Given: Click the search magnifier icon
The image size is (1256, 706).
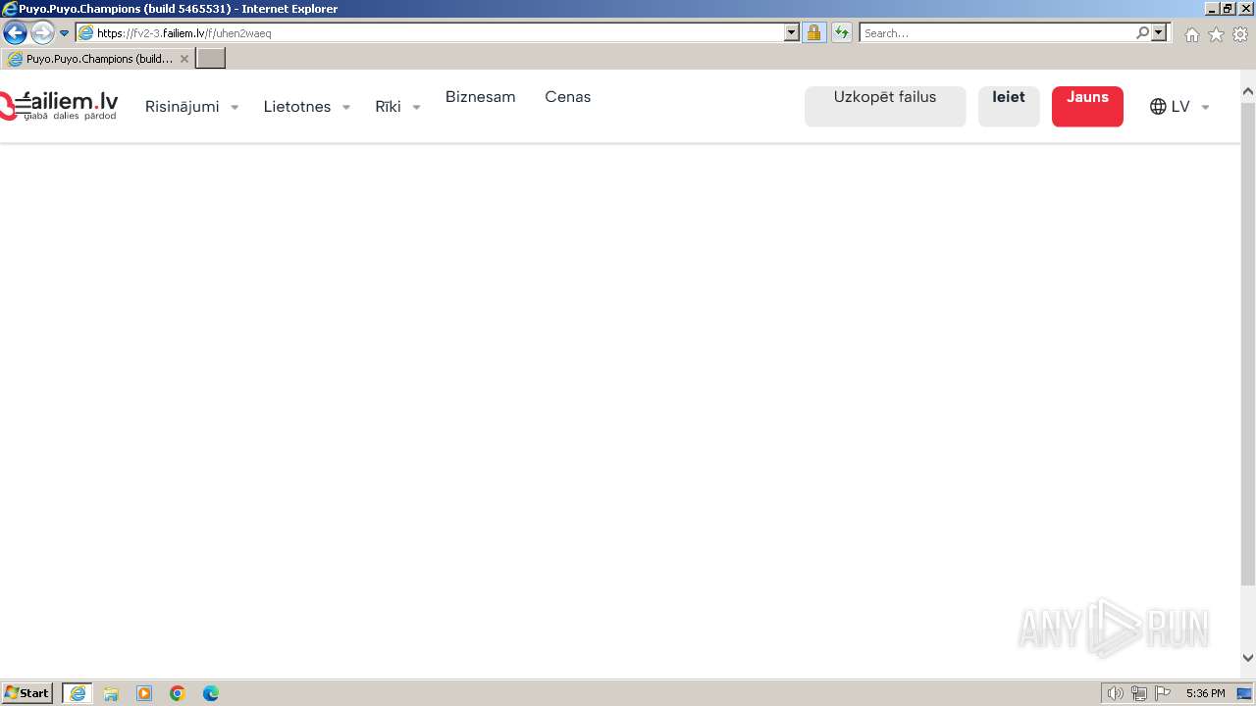Looking at the screenshot, I should 1142,32.
